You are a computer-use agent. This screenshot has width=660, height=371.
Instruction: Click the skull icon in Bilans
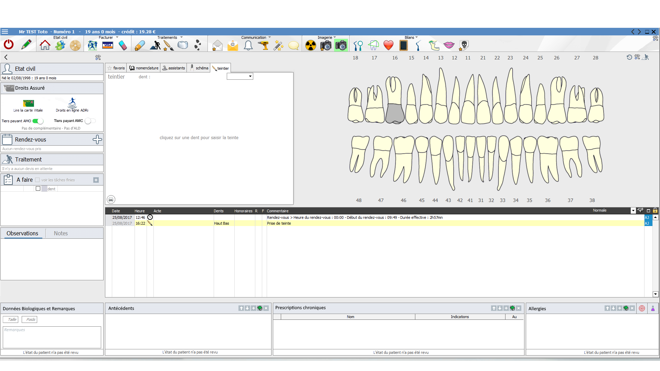click(x=464, y=45)
